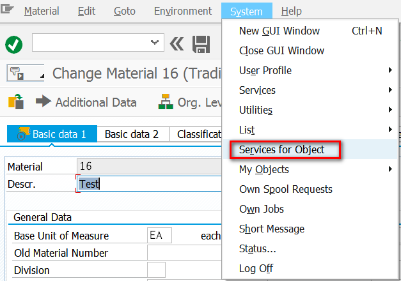Open the Environment menu
The width and height of the screenshot is (401, 281).
[x=183, y=11]
